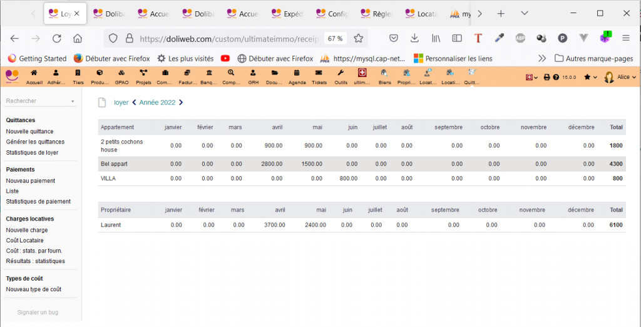Click the Rechercher search field
Image resolution: width=641 pixels, height=327 pixels.
point(38,101)
